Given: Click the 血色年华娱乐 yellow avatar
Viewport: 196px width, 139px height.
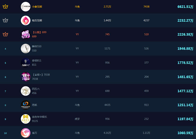Looking at the screenshot, I should (x=26, y=119).
